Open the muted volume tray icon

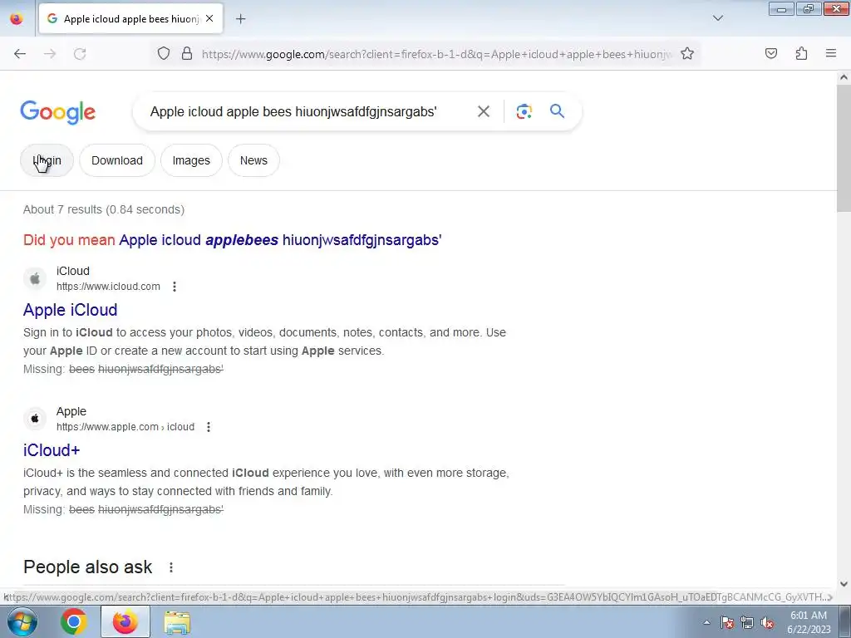coord(767,622)
